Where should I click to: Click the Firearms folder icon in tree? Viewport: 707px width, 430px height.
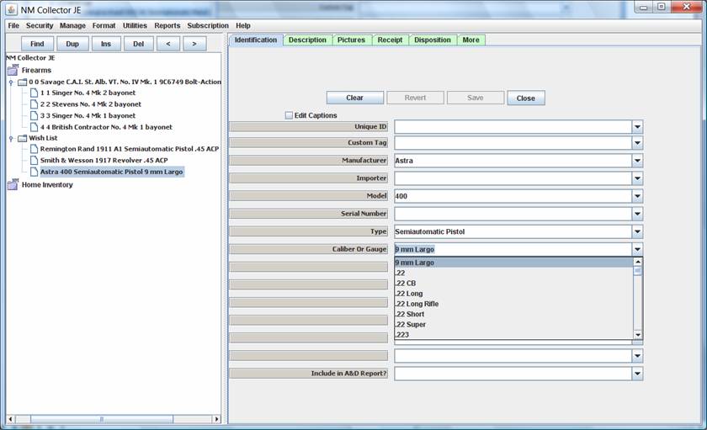[x=13, y=71]
